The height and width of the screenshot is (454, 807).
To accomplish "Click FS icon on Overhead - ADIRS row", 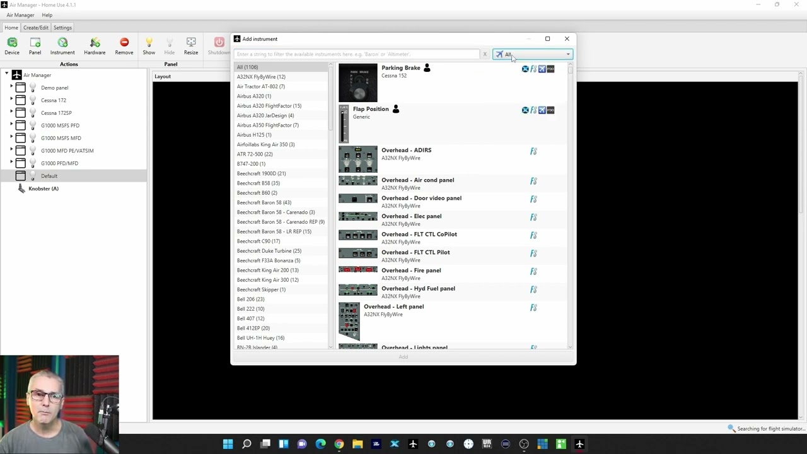I will pyautogui.click(x=533, y=151).
